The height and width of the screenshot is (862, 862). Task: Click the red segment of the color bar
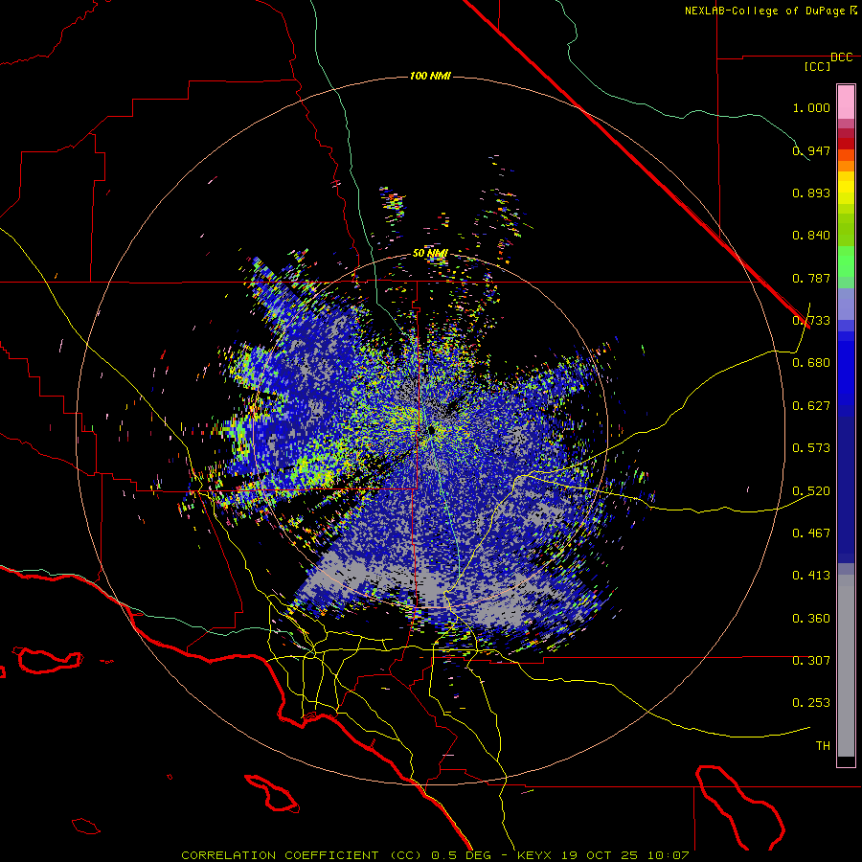(846, 144)
